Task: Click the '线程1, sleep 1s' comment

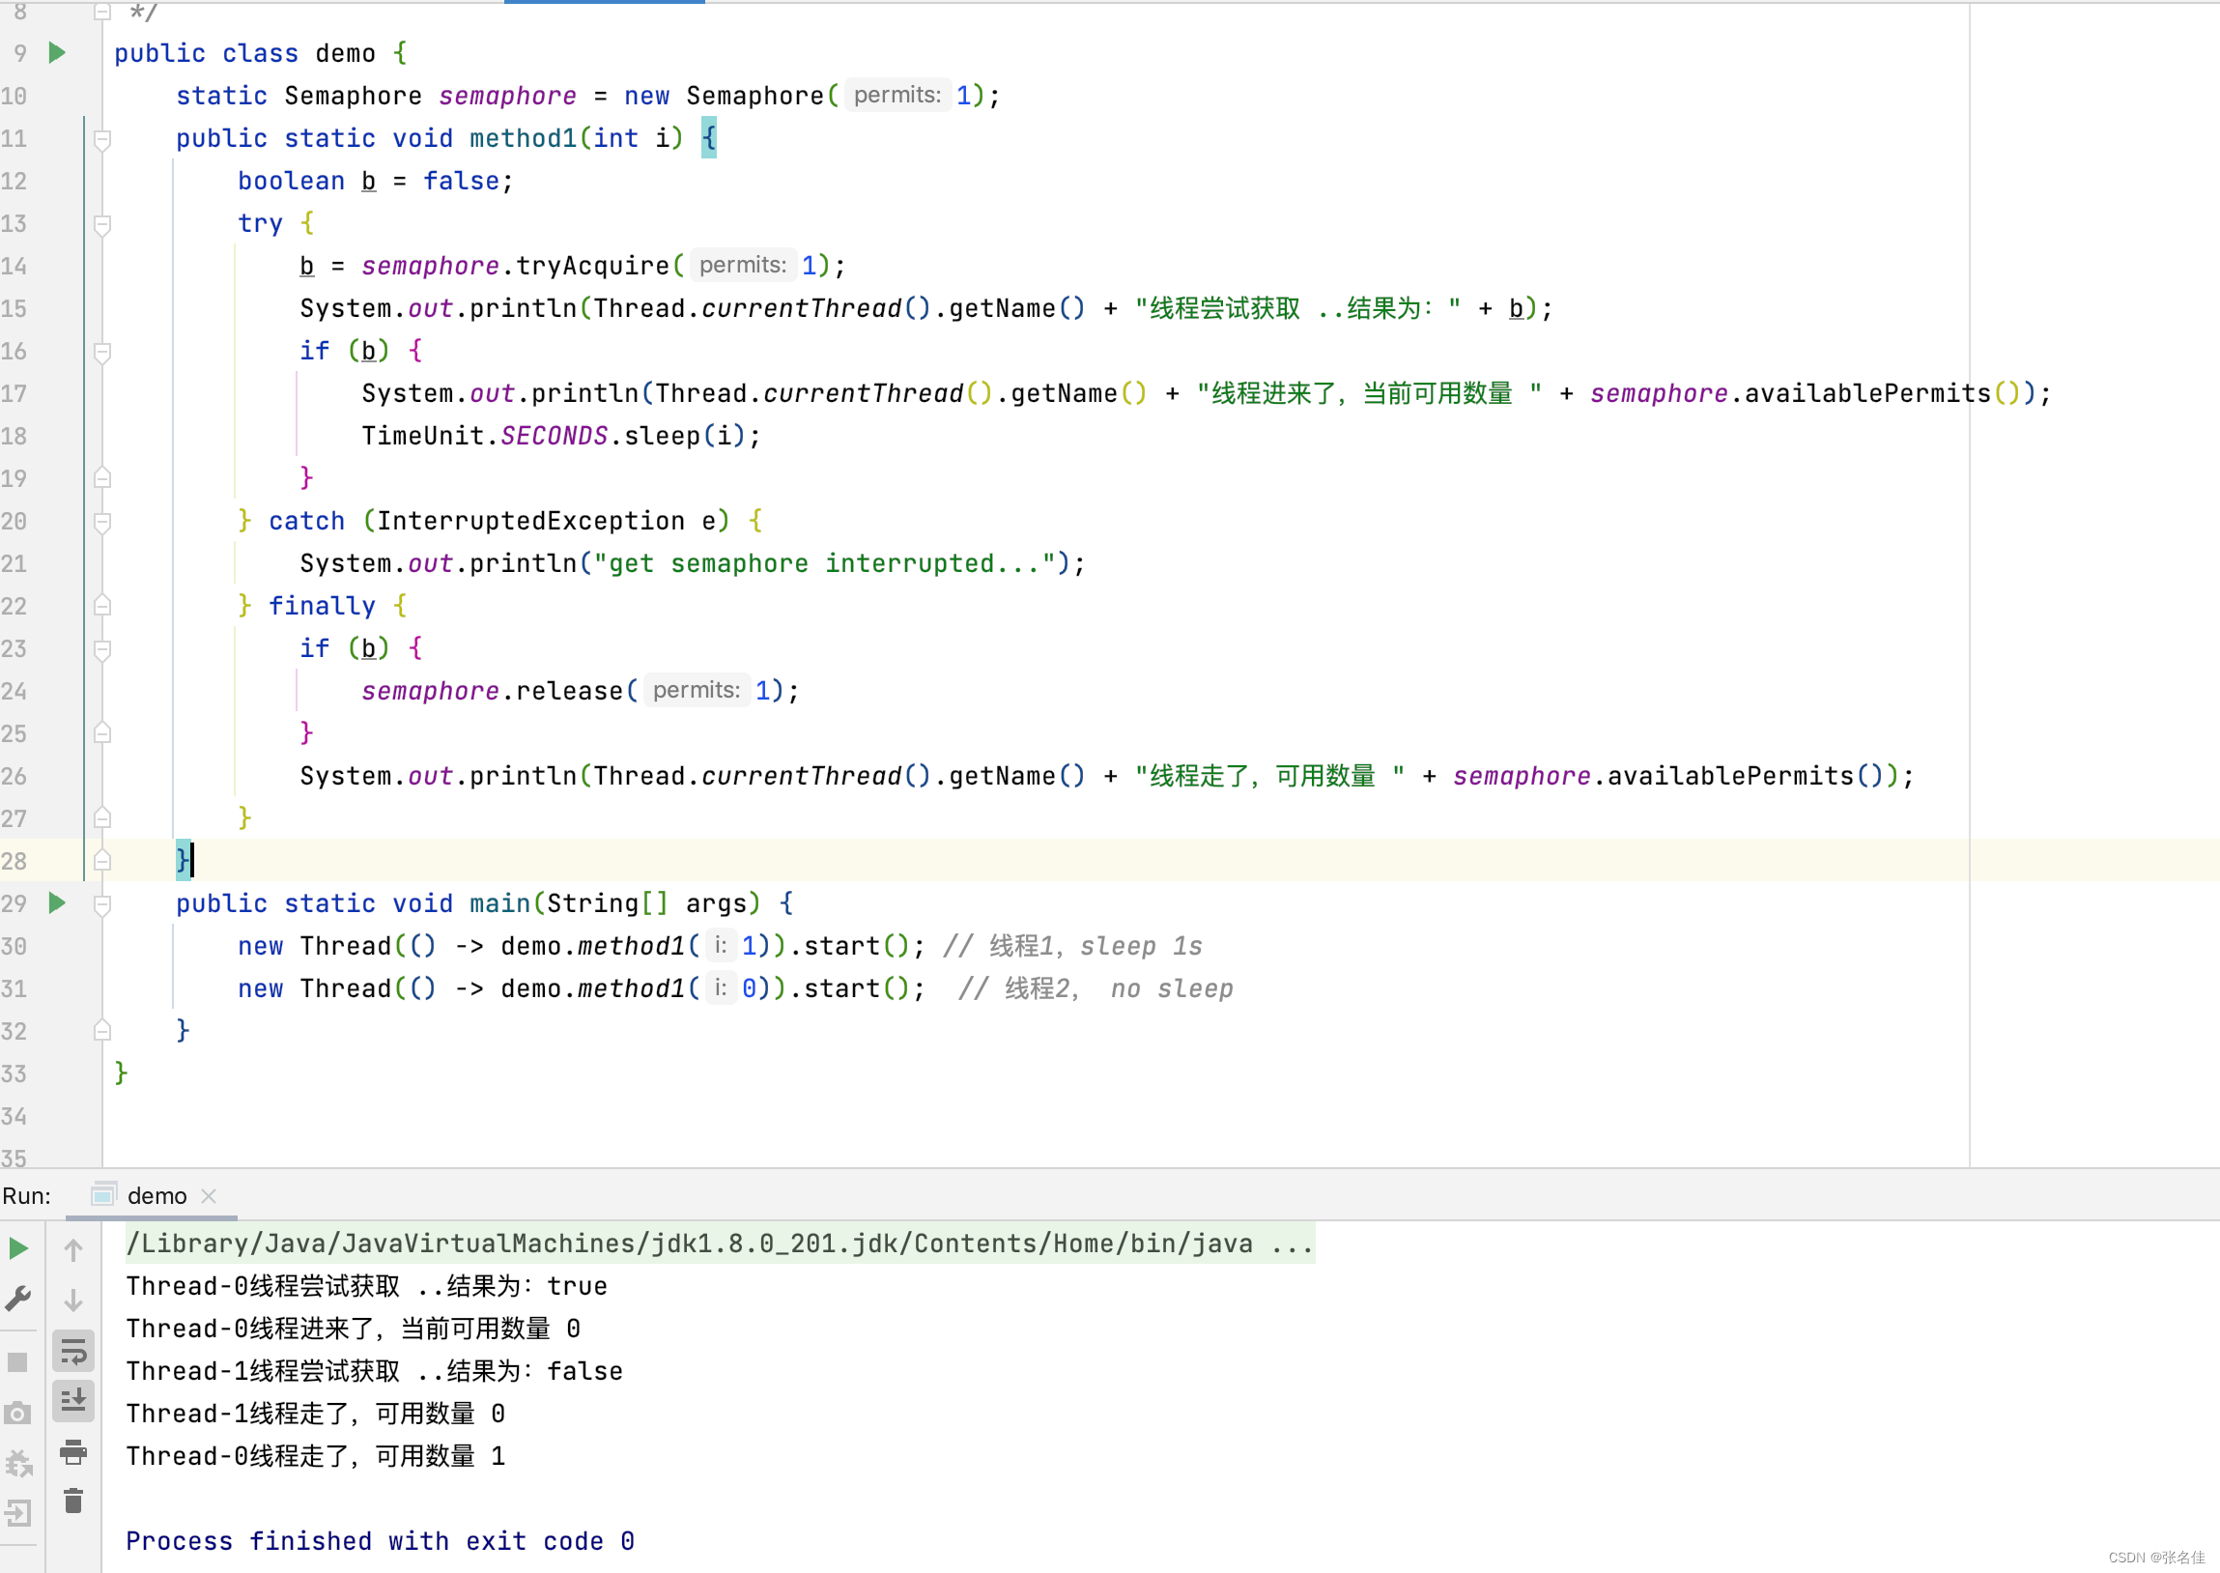Action: tap(1072, 946)
